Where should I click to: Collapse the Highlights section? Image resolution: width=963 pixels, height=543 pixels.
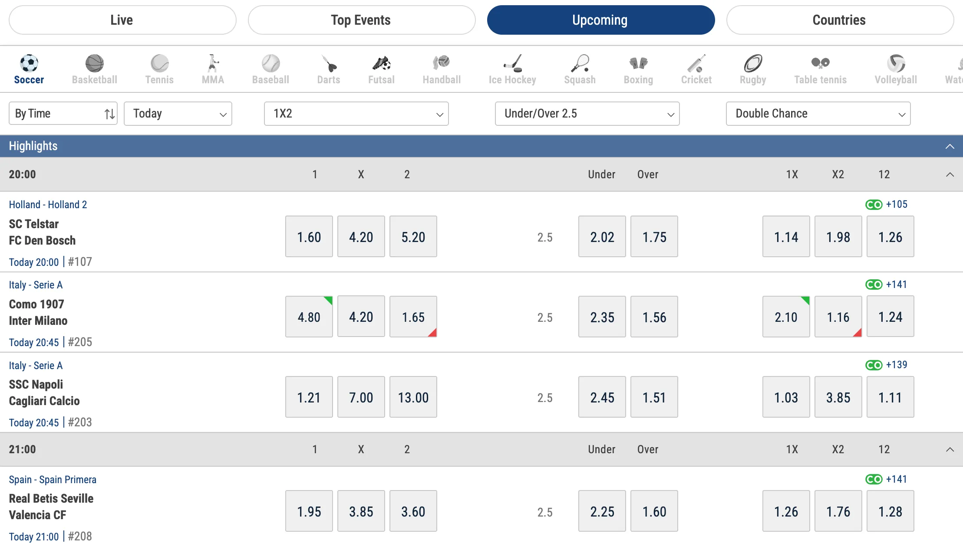pyautogui.click(x=950, y=146)
